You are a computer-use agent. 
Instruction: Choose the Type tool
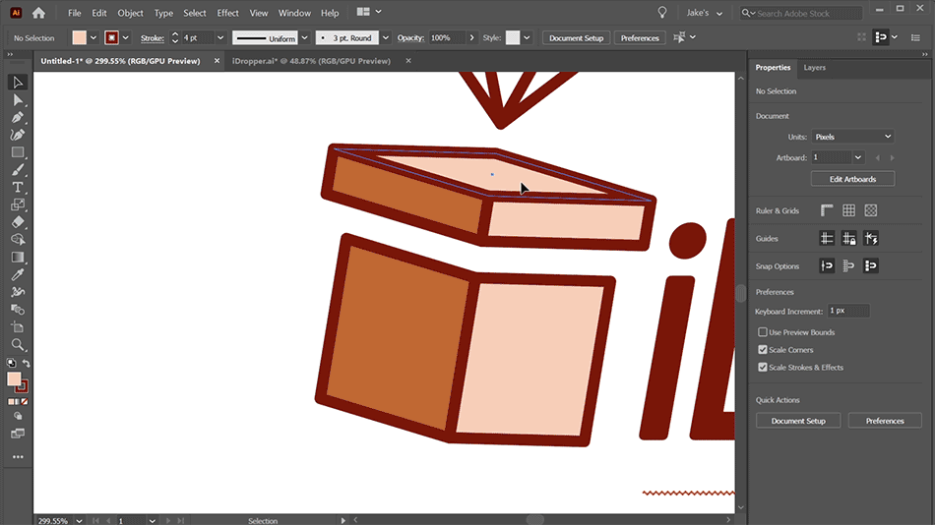[18, 187]
